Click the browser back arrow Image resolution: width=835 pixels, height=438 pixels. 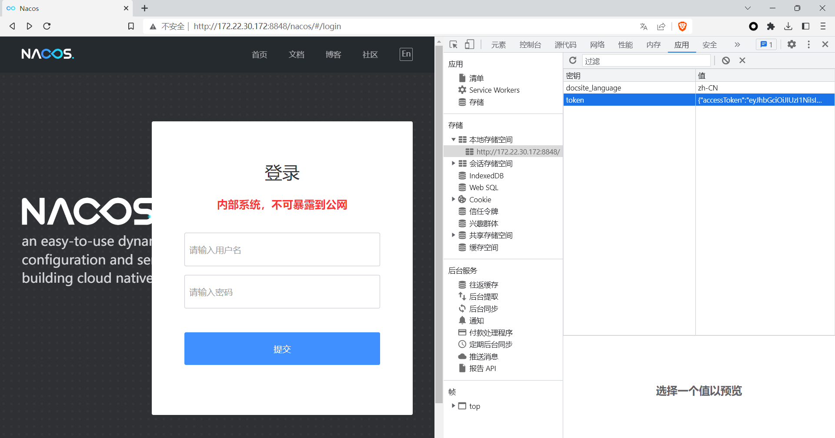tap(12, 26)
